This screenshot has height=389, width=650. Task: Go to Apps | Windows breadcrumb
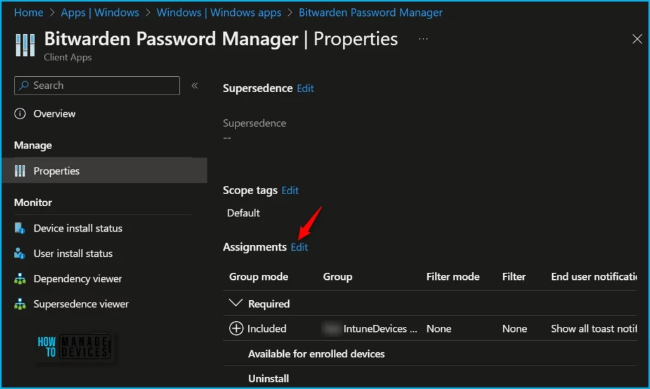[x=100, y=13]
